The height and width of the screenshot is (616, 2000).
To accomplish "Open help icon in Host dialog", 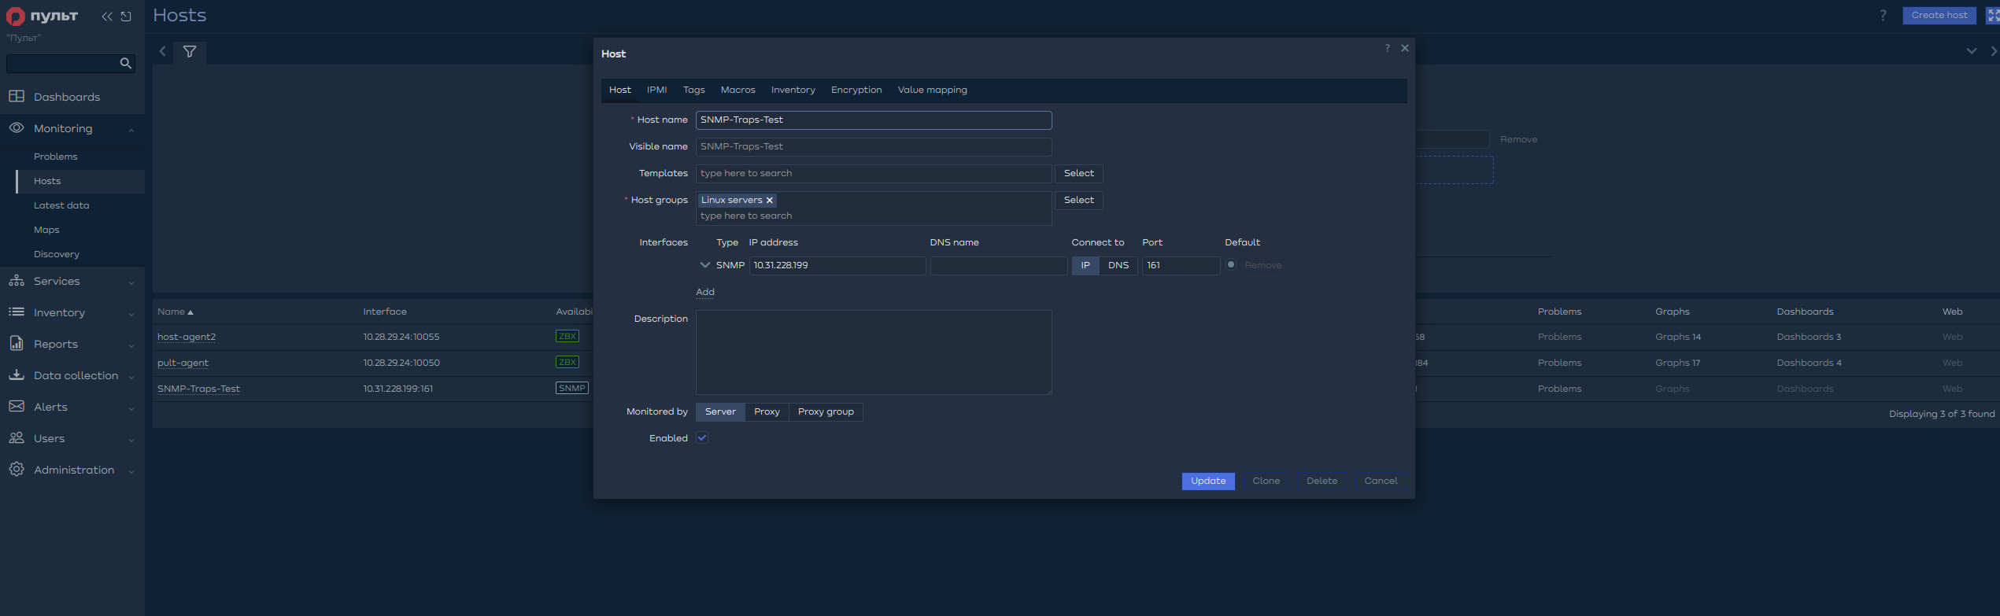I will pos(1387,48).
